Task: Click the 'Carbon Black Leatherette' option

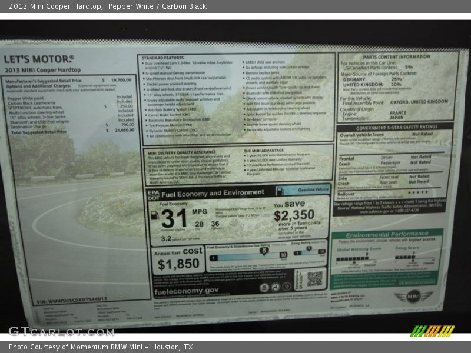Action: coord(32,103)
